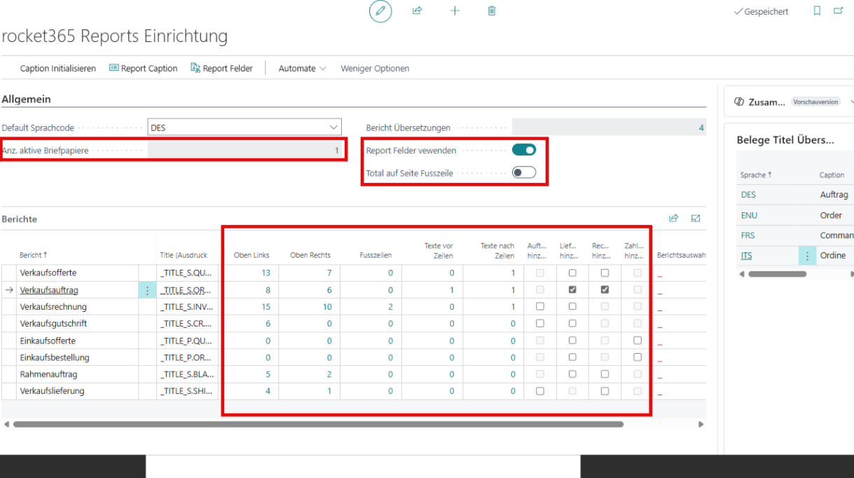The image size is (854, 478).
Task: Toggle Report Felder verwenden switch
Action: (x=524, y=150)
